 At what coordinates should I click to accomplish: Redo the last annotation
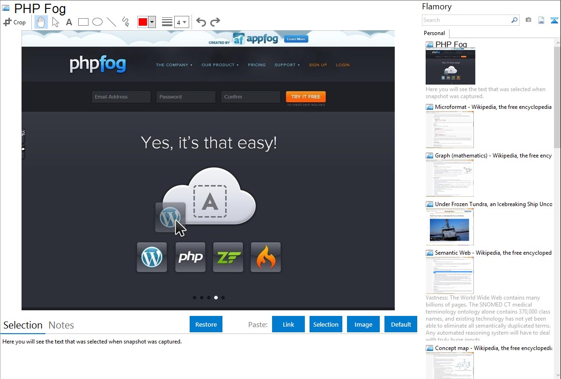[215, 22]
